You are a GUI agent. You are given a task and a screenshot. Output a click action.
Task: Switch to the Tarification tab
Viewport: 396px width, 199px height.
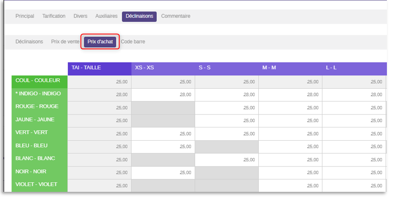click(x=54, y=16)
